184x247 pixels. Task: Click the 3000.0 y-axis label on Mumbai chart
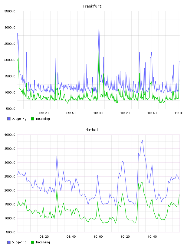(10, 163)
